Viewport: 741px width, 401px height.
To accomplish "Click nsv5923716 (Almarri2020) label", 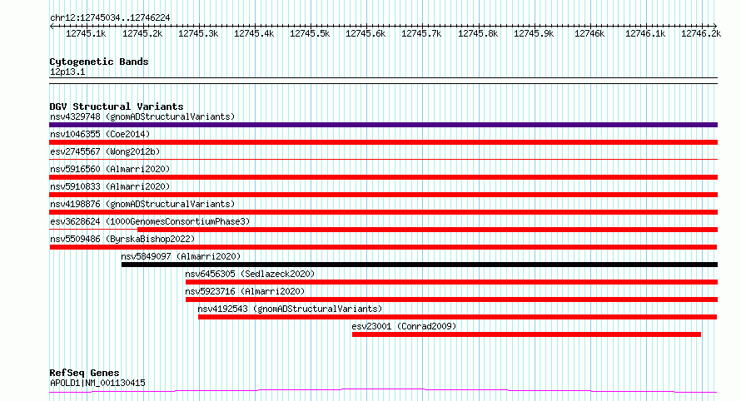I will [x=245, y=291].
